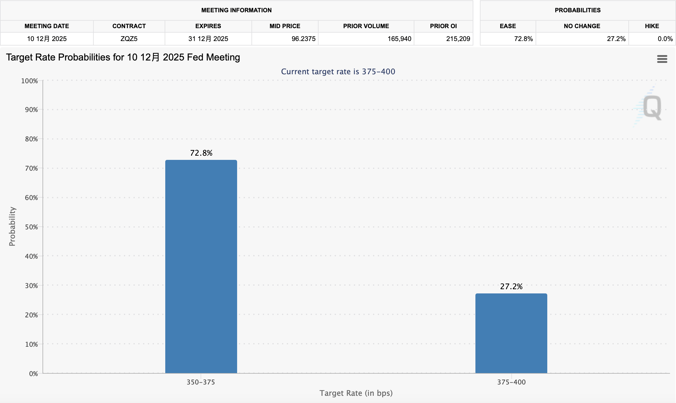Click the 375-400 probability bar
Viewport: 676px width, 403px height.
click(x=511, y=333)
